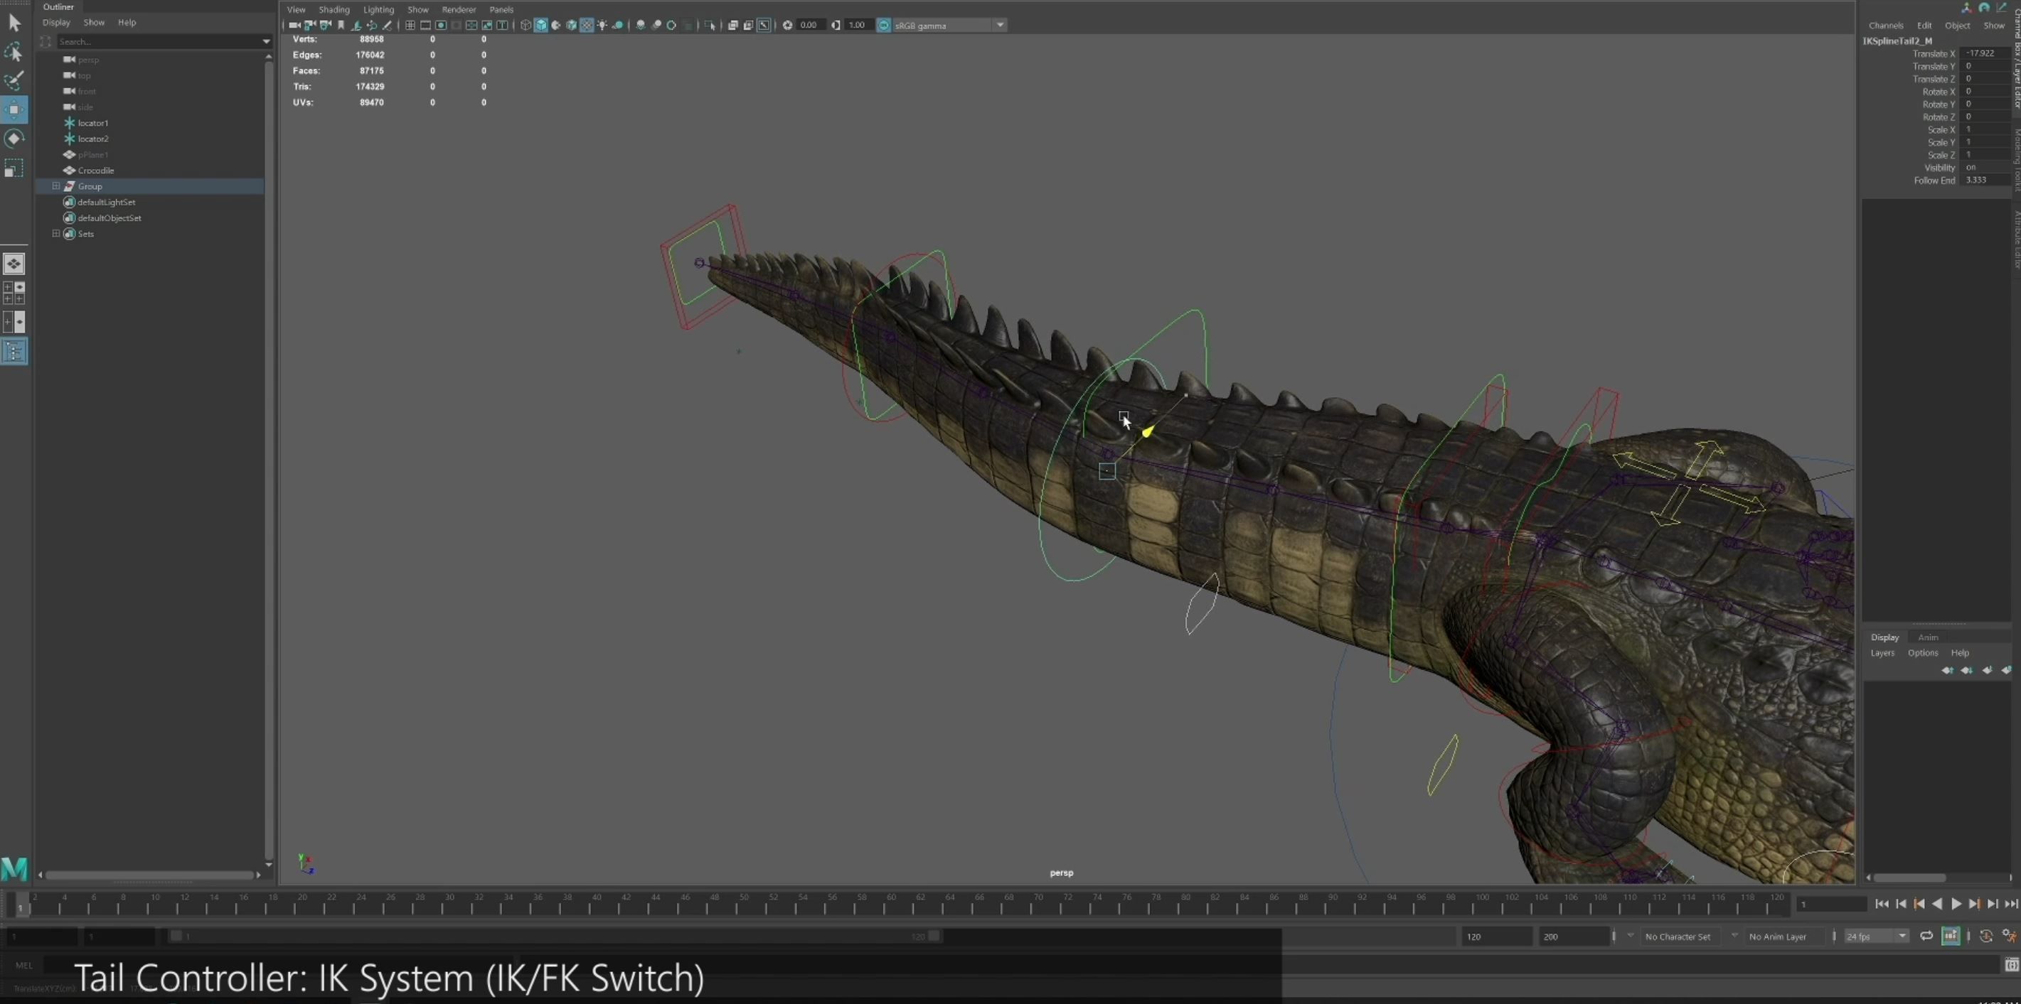Go to start of playback range
2021x1004 pixels.
(1882, 904)
